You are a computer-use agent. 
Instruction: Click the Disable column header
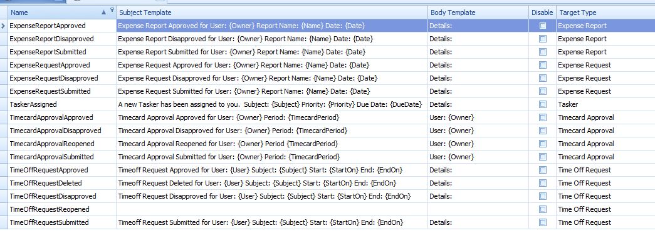[542, 12]
